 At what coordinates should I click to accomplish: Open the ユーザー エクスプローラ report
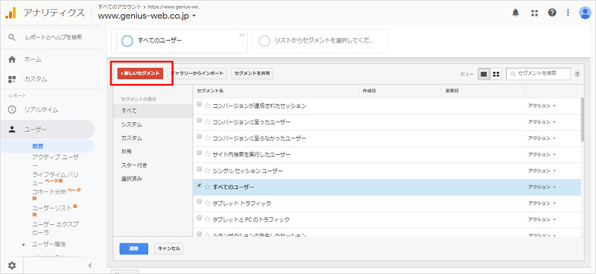[x=55, y=228]
